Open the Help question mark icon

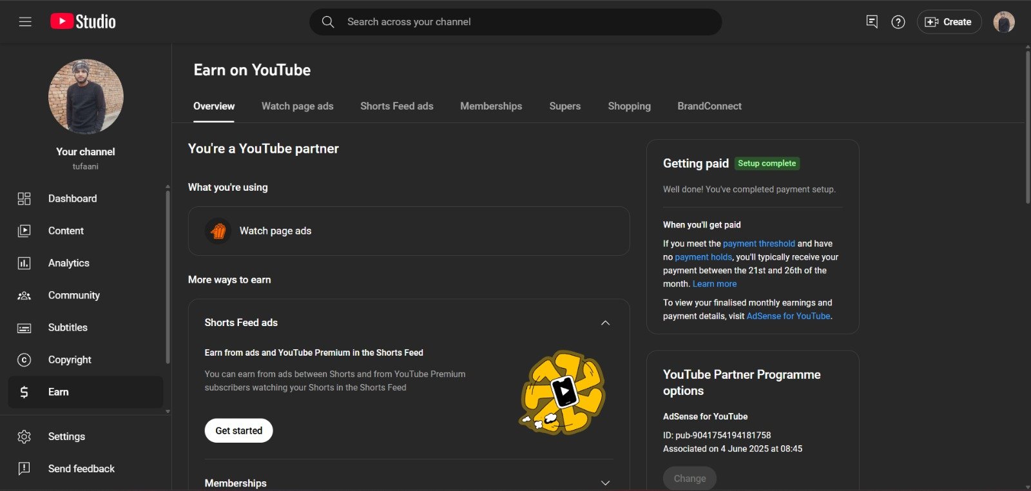click(898, 22)
